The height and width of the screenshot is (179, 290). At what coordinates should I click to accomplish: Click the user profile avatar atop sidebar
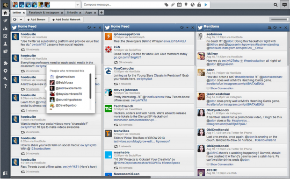tap(5, 5)
